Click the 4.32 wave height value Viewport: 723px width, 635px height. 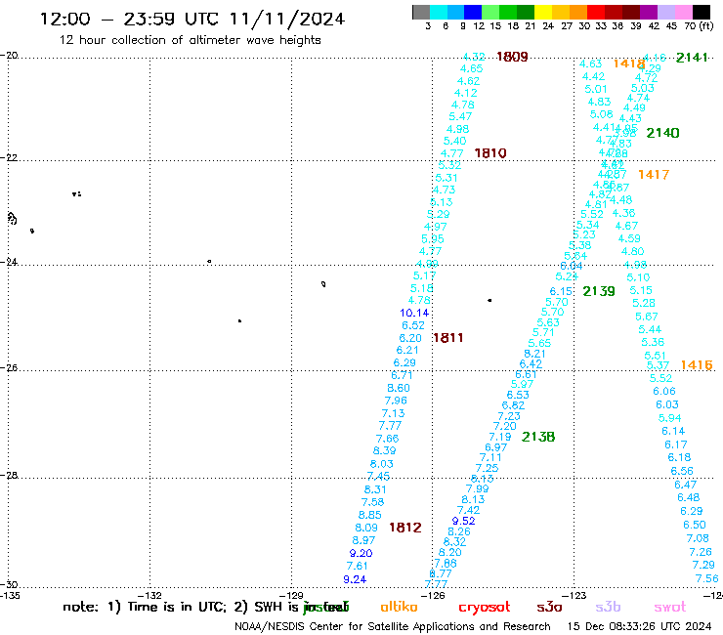[x=474, y=57]
